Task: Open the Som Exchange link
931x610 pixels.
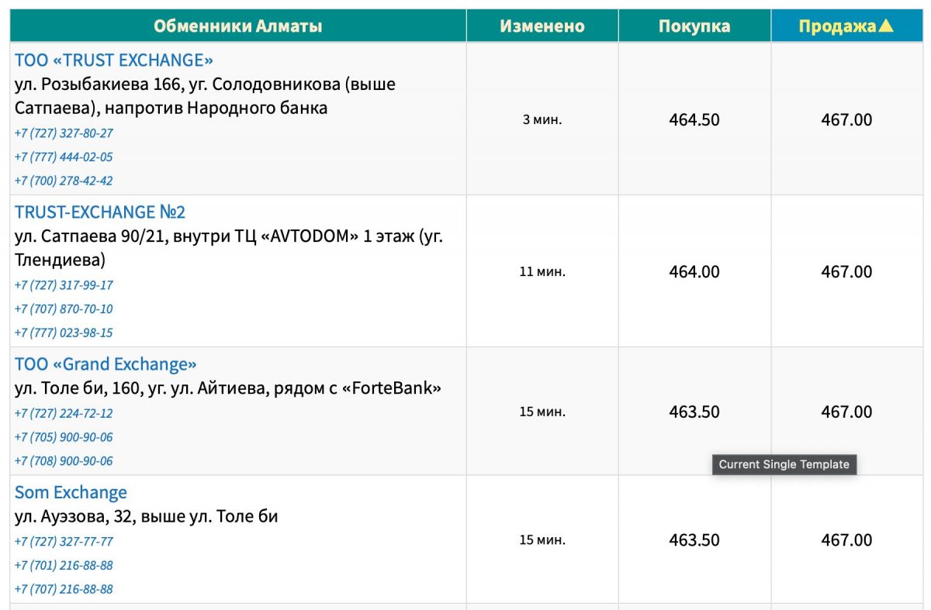Action: tap(71, 492)
